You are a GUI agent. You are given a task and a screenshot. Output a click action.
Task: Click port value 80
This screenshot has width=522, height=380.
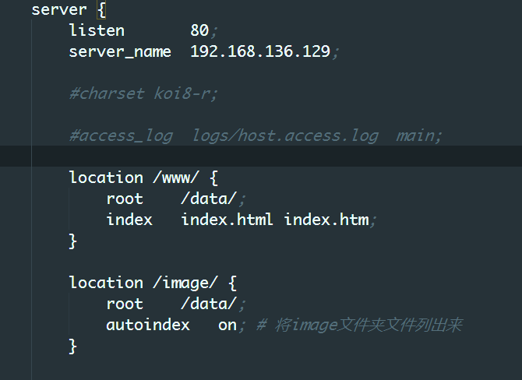click(199, 30)
